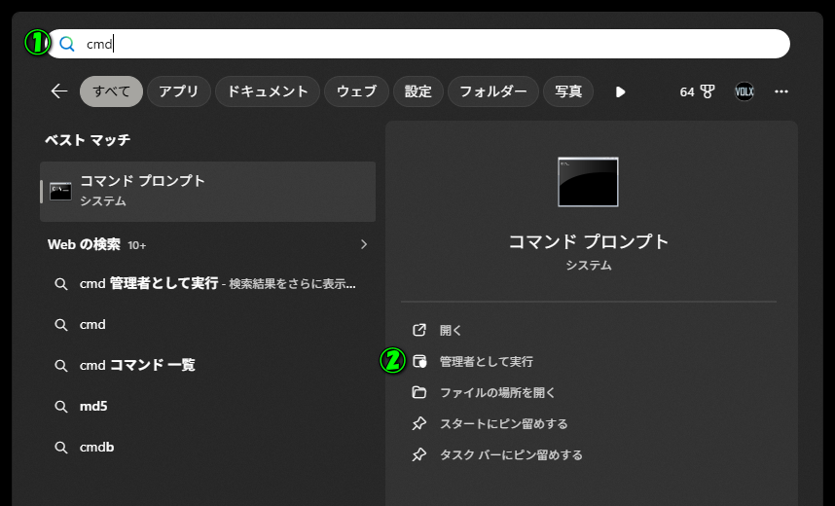Screen dimensions: 835x506
Task: Select the md5 web suggestion
Action: click(207, 407)
